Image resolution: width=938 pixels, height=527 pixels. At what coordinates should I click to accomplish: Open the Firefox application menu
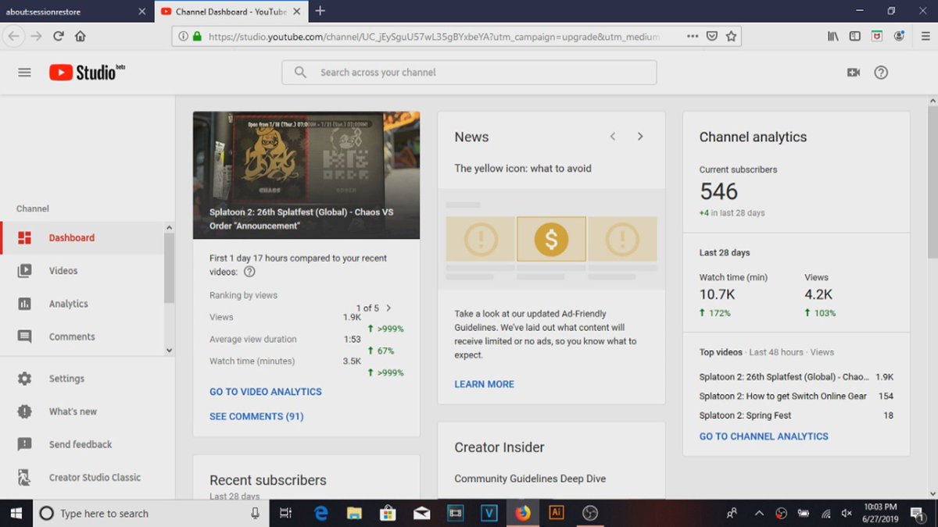924,36
